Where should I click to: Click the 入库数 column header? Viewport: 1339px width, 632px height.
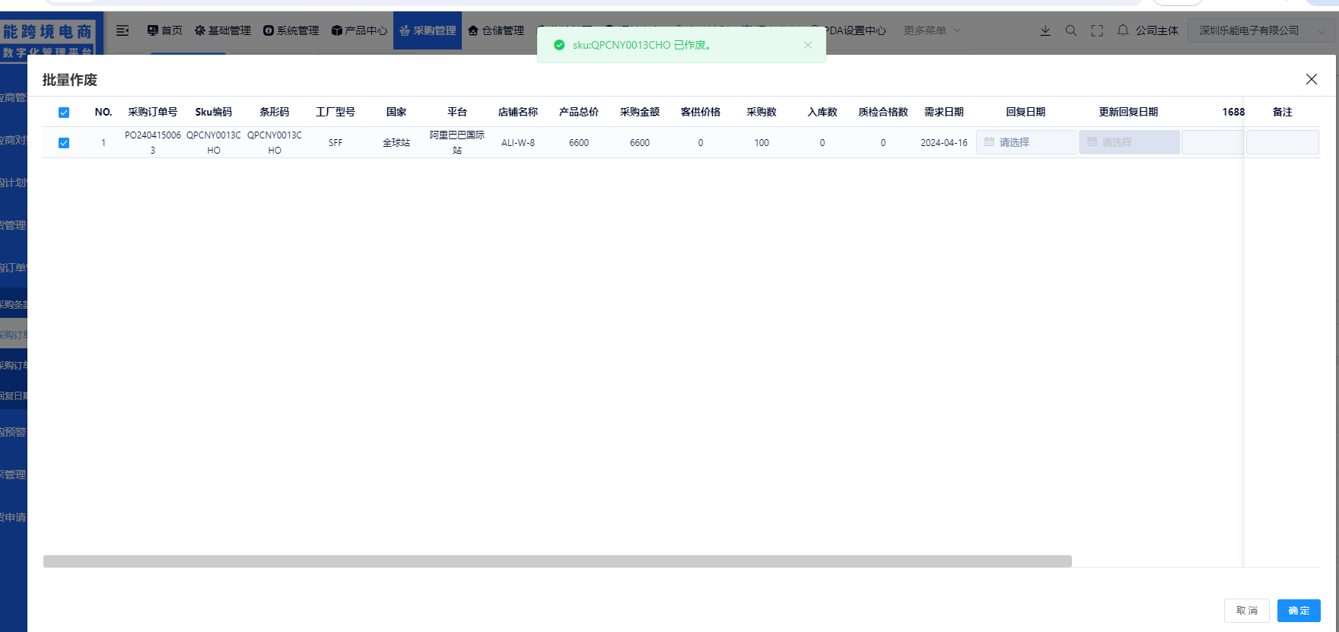coord(822,112)
